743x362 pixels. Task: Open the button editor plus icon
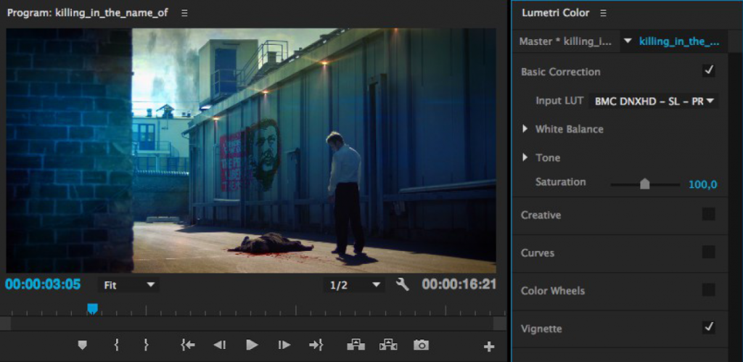coord(488,347)
